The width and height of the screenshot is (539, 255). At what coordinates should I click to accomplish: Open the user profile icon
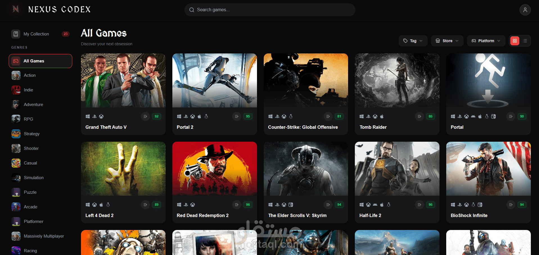click(x=525, y=10)
